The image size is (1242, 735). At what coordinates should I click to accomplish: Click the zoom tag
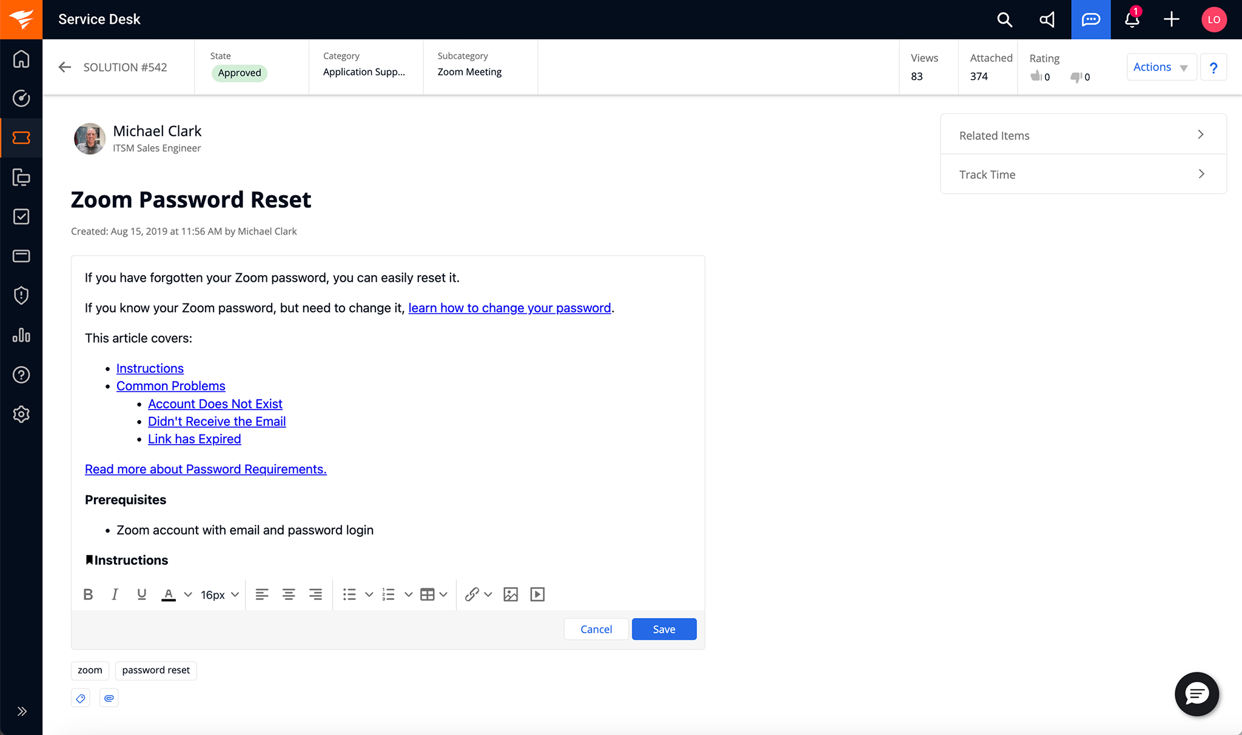[90, 670]
